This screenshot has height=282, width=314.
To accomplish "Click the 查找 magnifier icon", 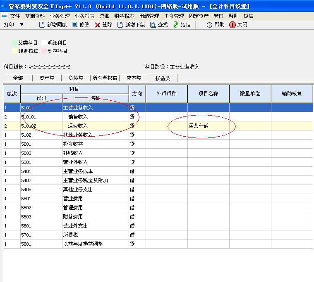I will pyautogui.click(x=153, y=25).
